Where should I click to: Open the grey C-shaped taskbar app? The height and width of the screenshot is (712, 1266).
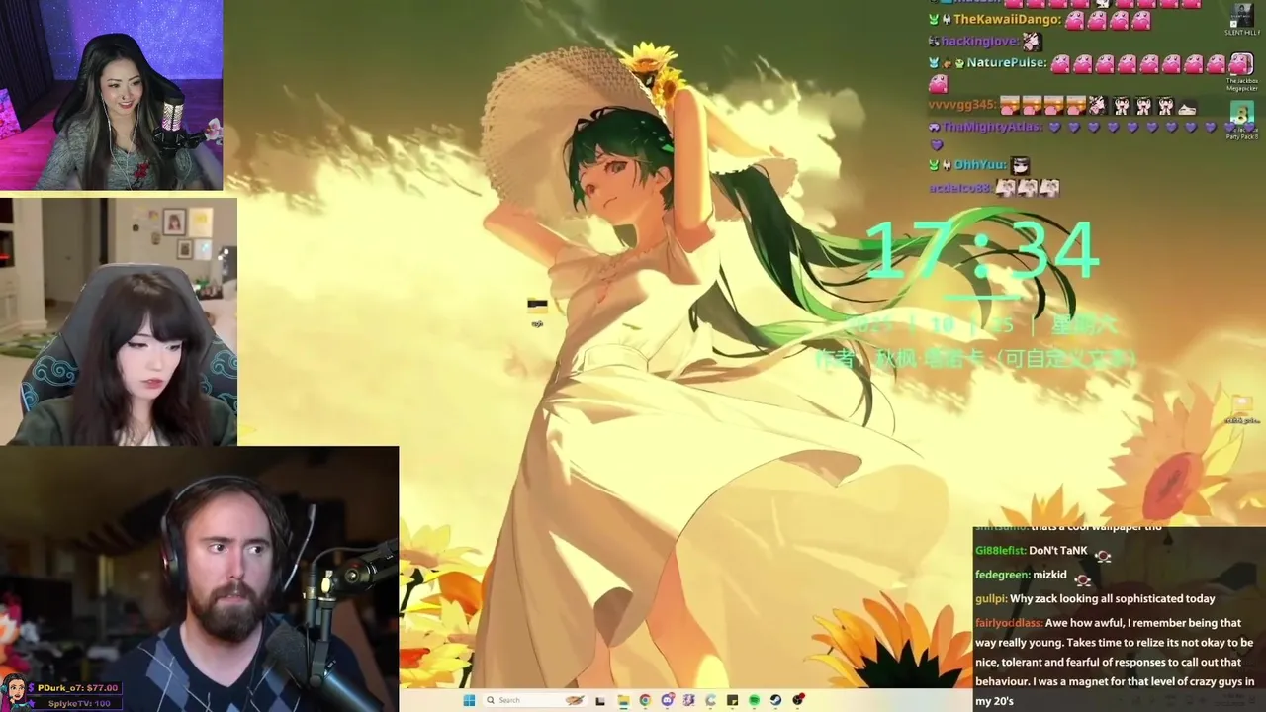tap(710, 700)
